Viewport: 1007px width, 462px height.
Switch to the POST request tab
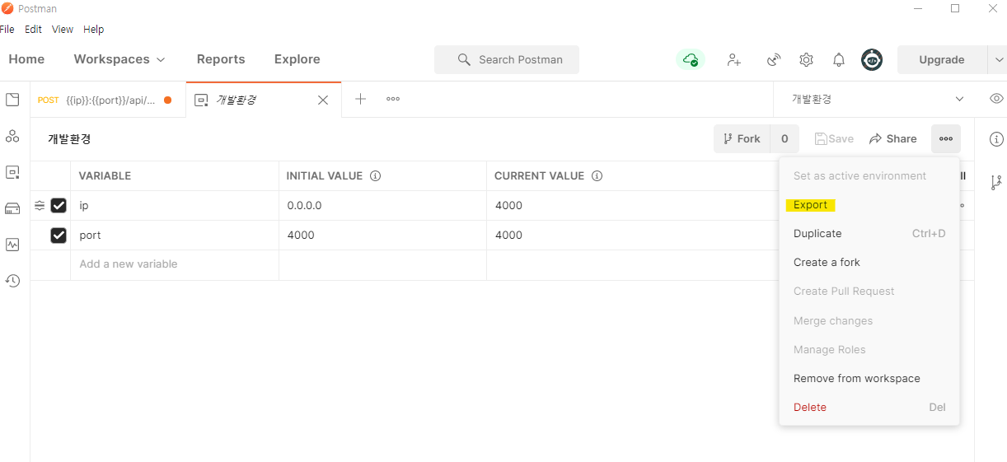pyautogui.click(x=108, y=100)
